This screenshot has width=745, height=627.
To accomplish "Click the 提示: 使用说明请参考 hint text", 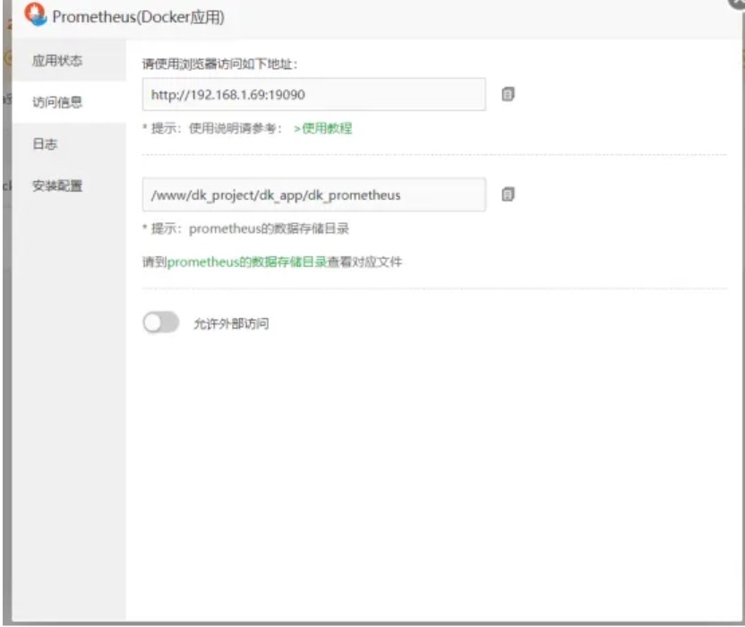I will point(212,128).
